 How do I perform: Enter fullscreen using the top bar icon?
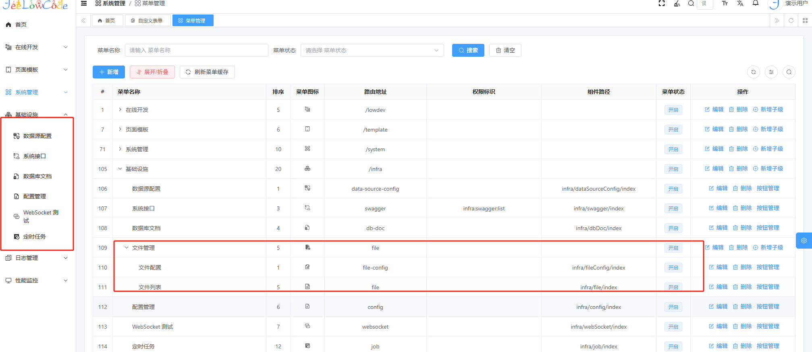pyautogui.click(x=661, y=4)
